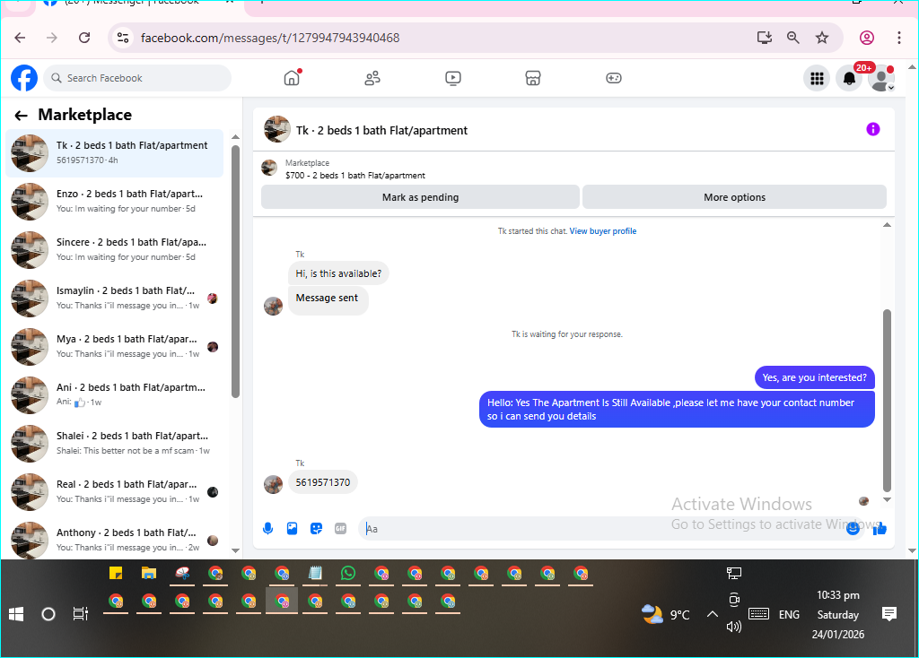
Task: Open Chrome three-dot menu
Action: click(899, 38)
